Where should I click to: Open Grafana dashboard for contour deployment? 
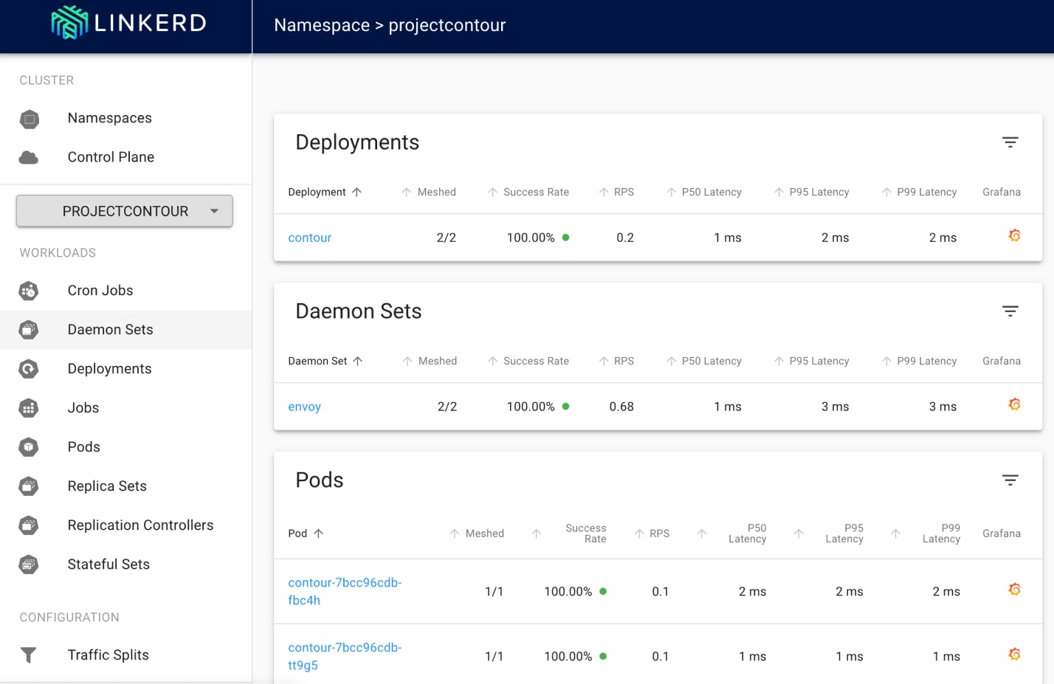[x=1014, y=236]
